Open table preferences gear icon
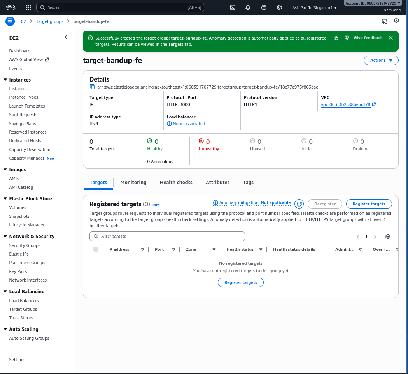The width and height of the screenshot is (408, 374). point(388,237)
